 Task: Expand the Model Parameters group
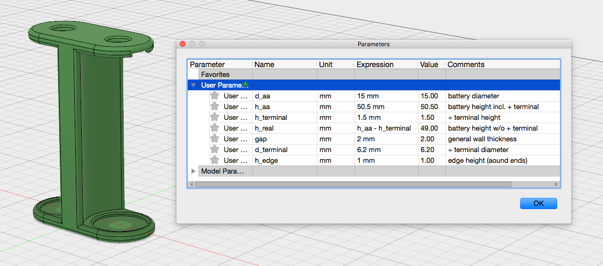tap(194, 171)
